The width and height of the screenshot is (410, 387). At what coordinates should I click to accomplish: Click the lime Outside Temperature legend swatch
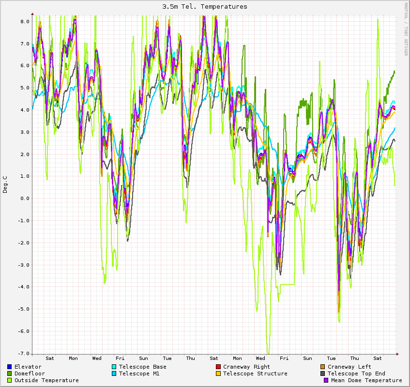(10, 380)
